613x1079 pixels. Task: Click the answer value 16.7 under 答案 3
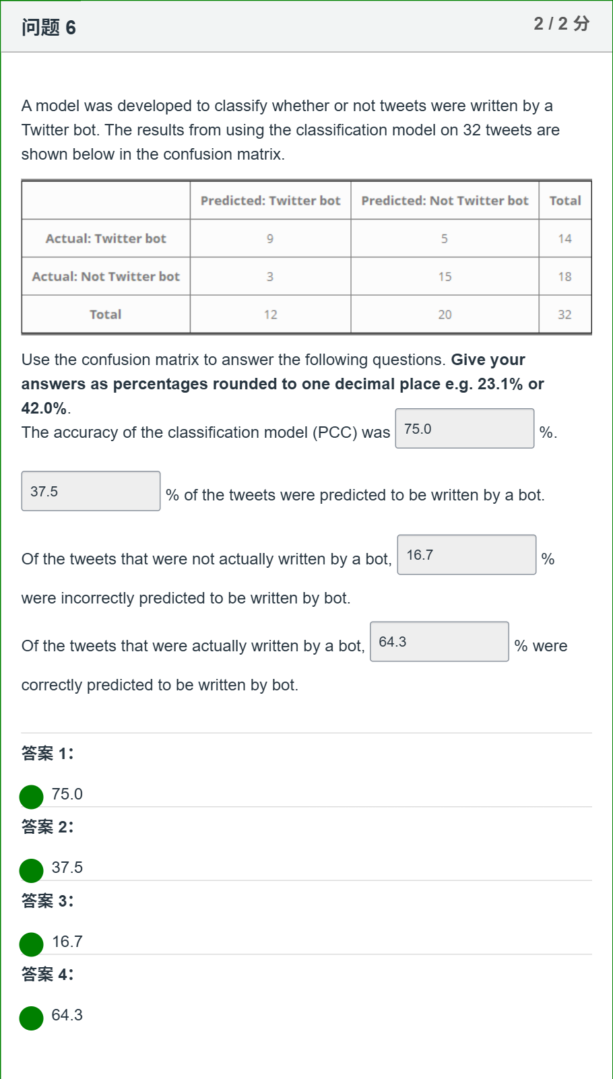click(x=67, y=942)
